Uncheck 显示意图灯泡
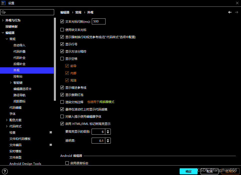 (x=62, y=95)
